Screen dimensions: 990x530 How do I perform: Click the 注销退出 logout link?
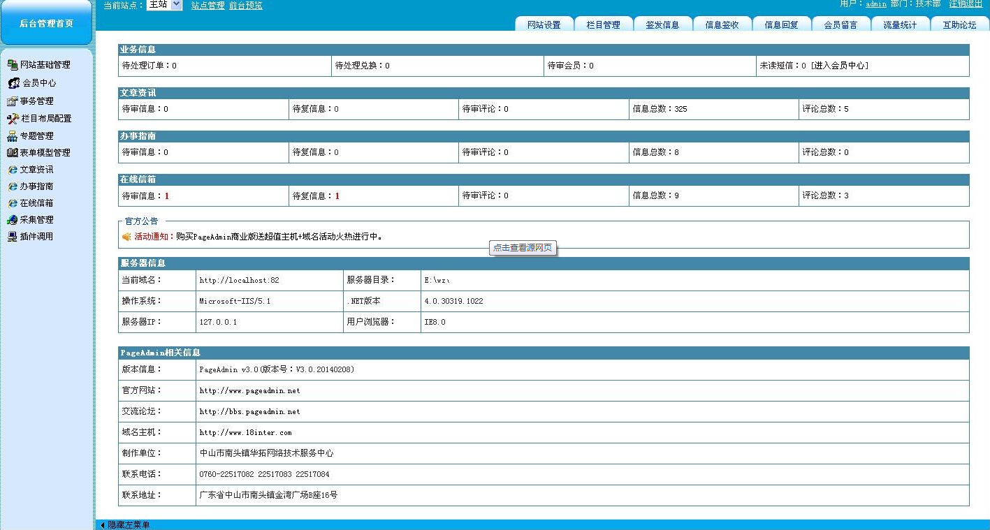pos(966,4)
